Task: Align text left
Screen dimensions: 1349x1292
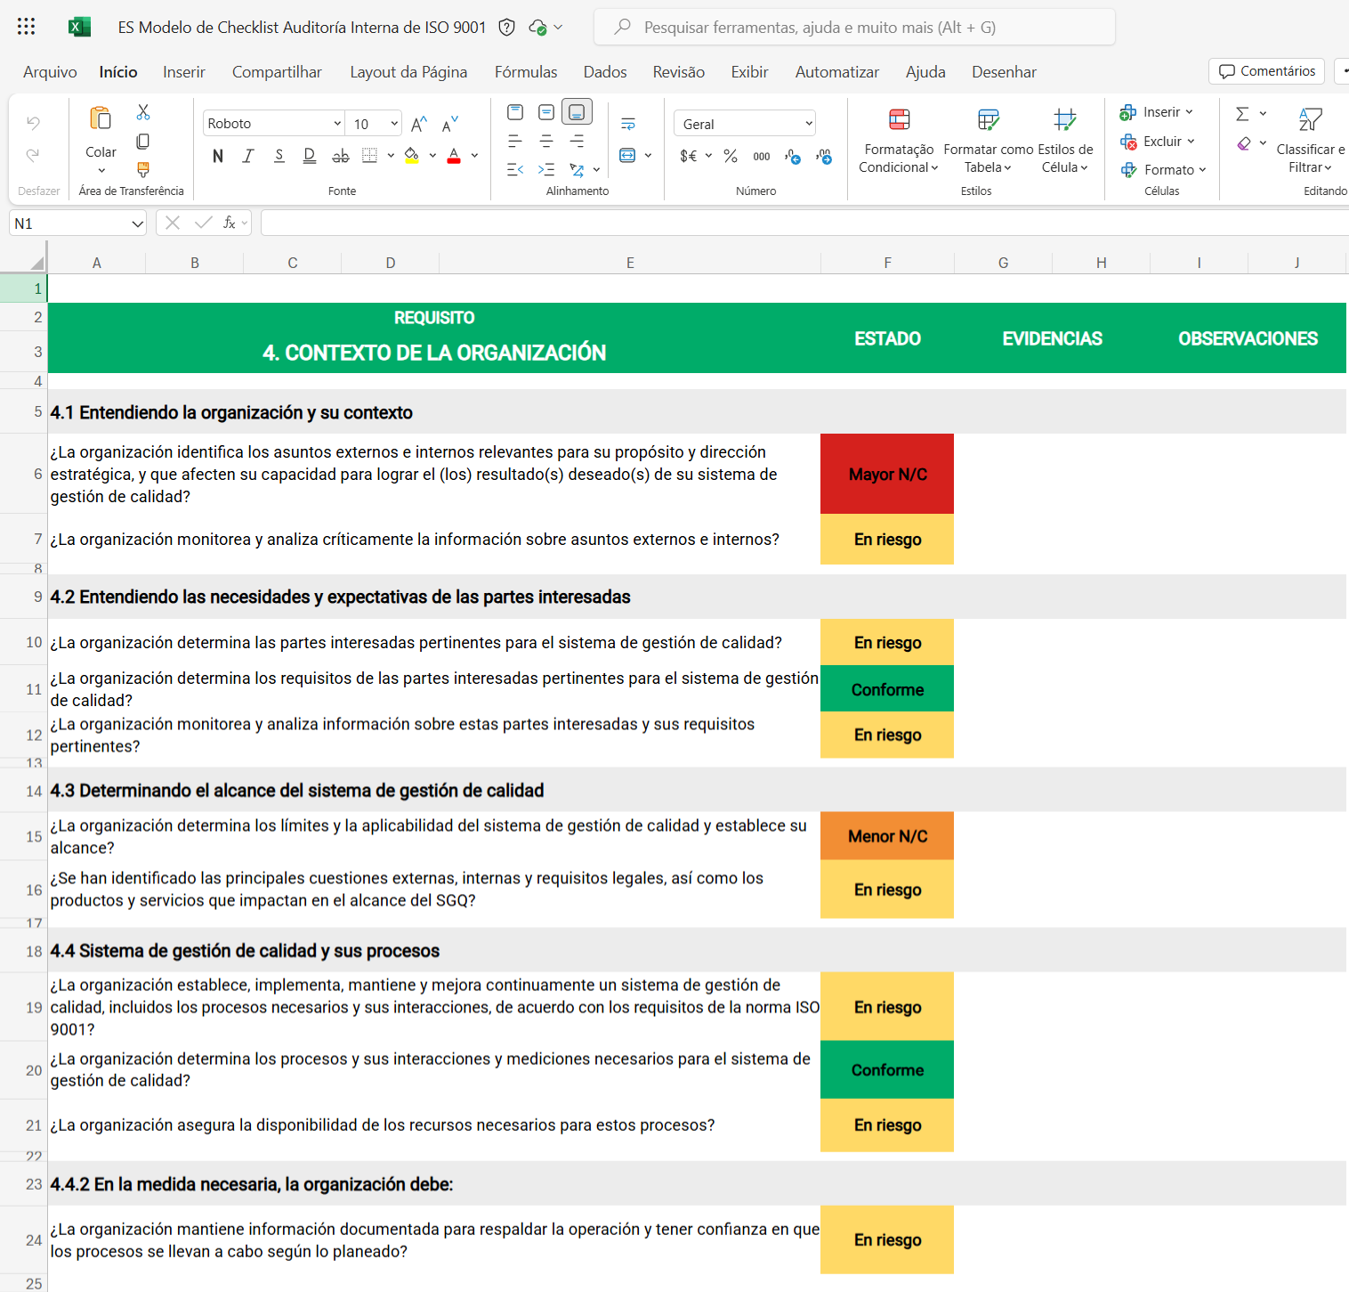Action: (x=515, y=142)
